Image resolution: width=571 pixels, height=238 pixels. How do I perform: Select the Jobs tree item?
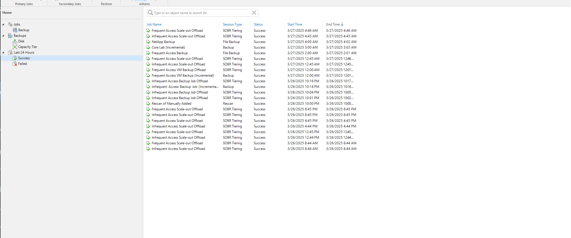(17, 24)
